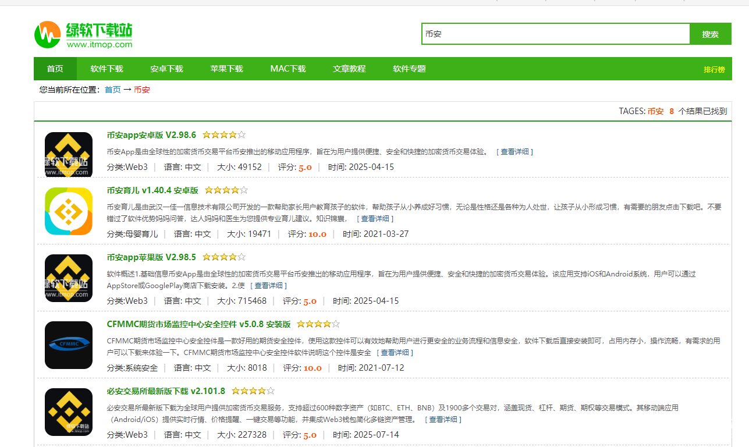Click the star rating of CFMMC安全控件
Image resolution: width=749 pixels, height=447 pixels.
(x=318, y=324)
